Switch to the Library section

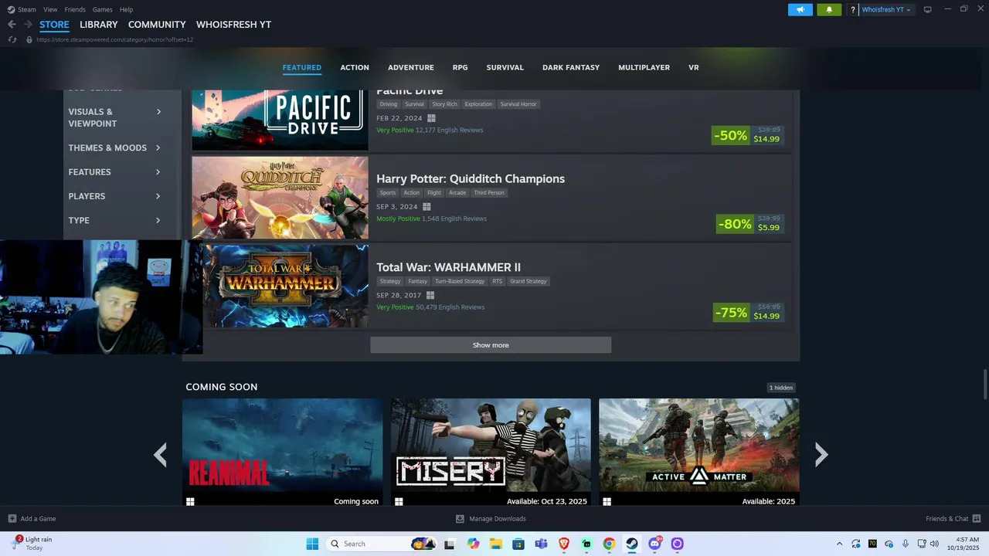coord(99,25)
